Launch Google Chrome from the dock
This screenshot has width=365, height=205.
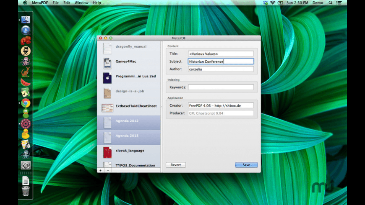tap(26, 103)
